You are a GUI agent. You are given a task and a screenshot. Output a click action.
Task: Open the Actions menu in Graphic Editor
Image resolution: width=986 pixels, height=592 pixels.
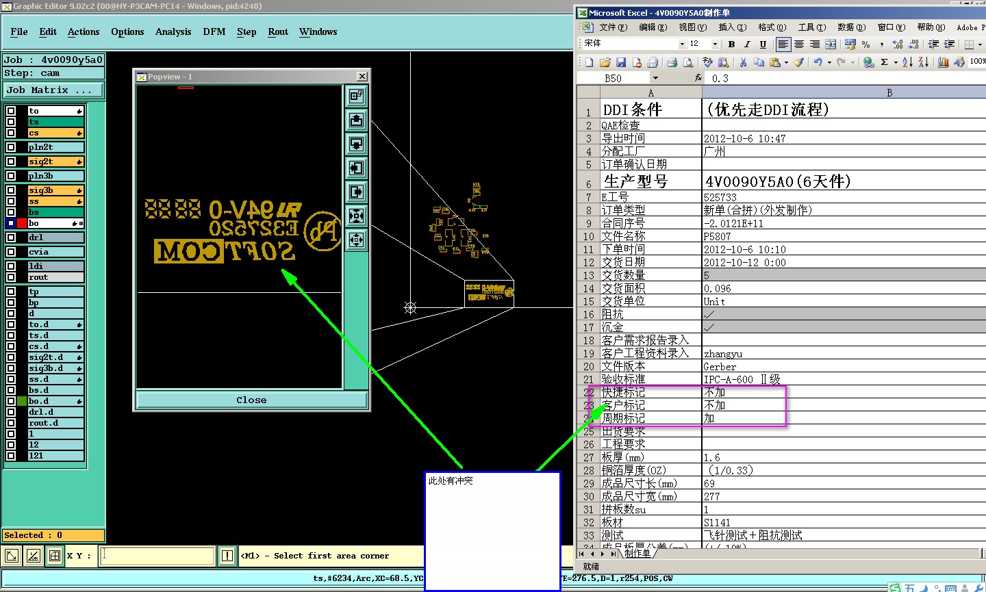point(84,31)
